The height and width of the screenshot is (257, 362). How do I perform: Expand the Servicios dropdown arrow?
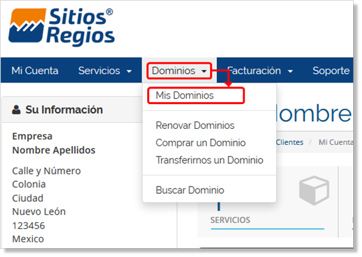pyautogui.click(x=129, y=71)
